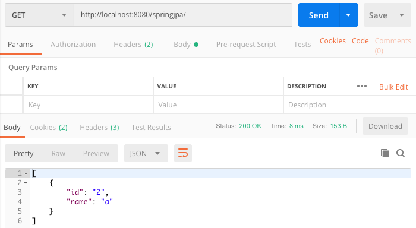Open the GET method dropdown
The width and height of the screenshot is (416, 228).
point(39,15)
